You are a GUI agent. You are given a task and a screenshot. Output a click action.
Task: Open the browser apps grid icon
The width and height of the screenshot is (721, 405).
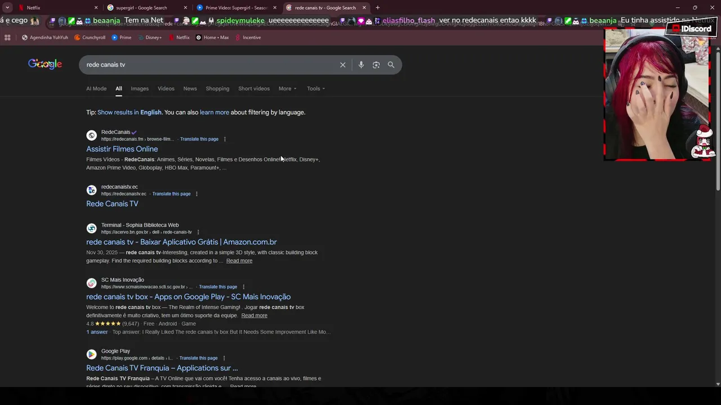point(7,38)
